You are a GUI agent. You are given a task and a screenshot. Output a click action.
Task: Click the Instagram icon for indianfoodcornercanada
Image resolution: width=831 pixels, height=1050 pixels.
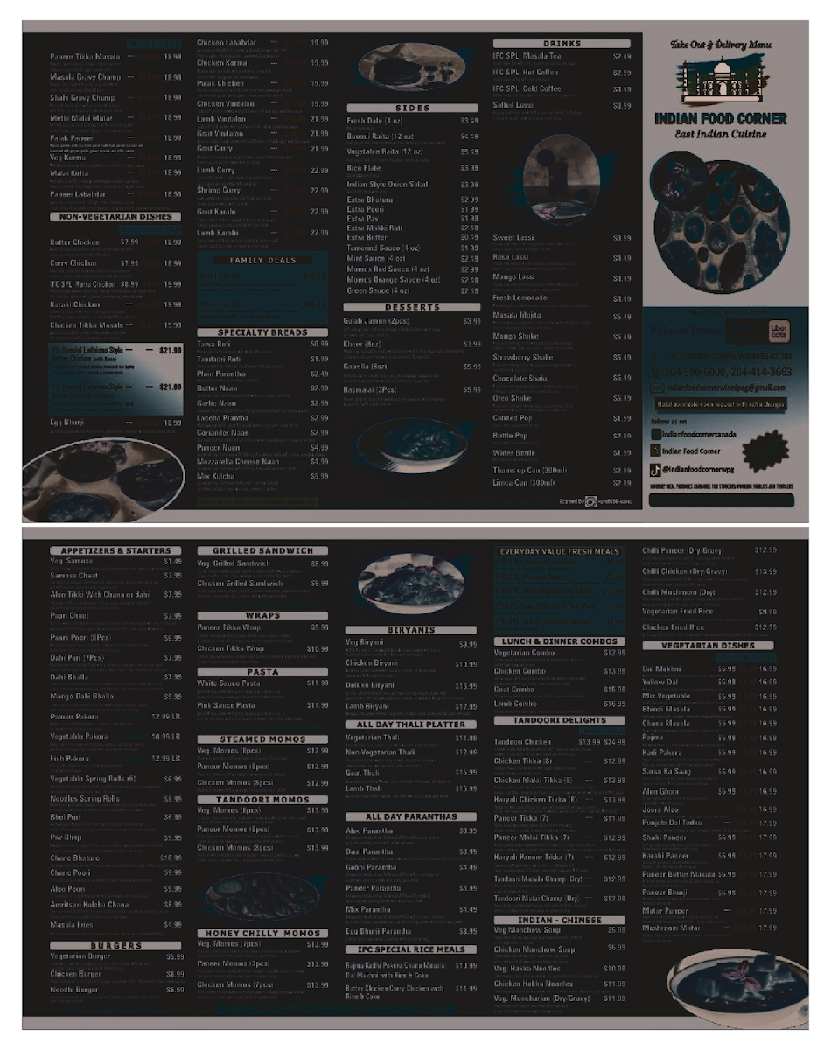click(655, 434)
